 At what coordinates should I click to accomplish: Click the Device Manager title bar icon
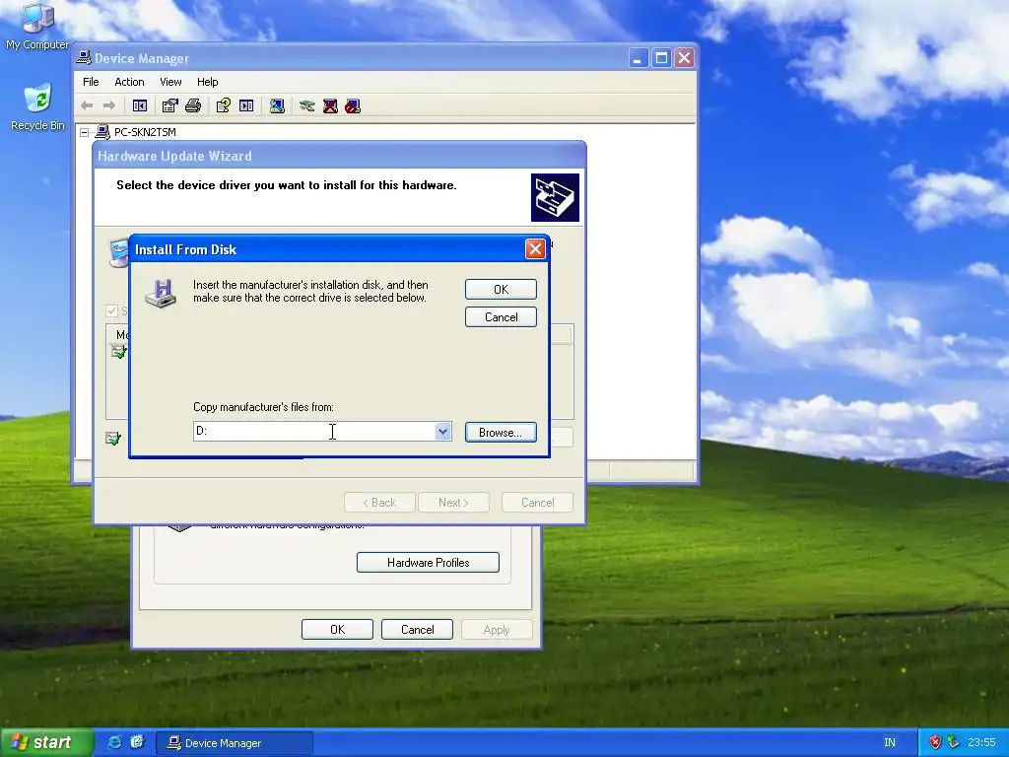(84, 58)
